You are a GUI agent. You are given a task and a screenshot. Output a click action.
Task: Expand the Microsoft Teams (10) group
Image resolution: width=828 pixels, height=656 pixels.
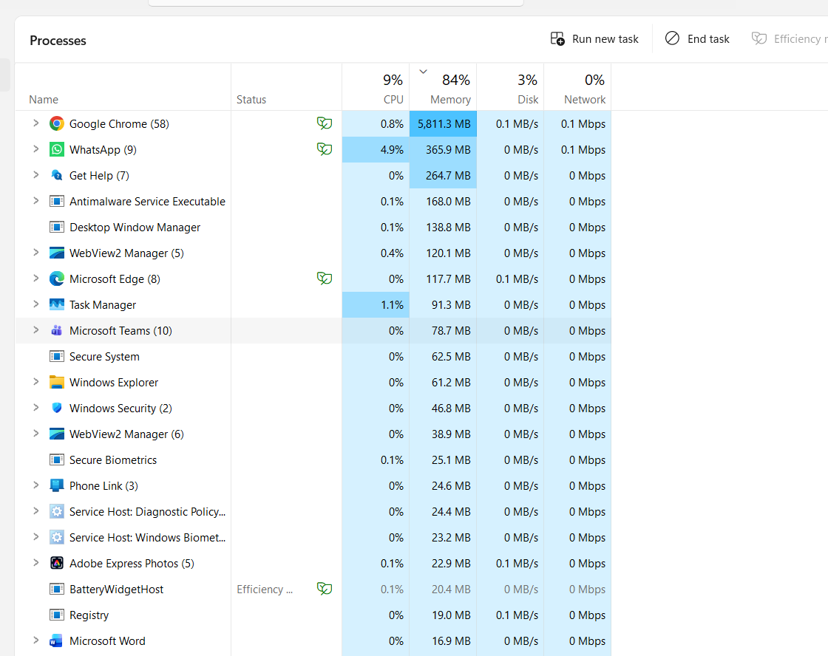[x=36, y=330]
